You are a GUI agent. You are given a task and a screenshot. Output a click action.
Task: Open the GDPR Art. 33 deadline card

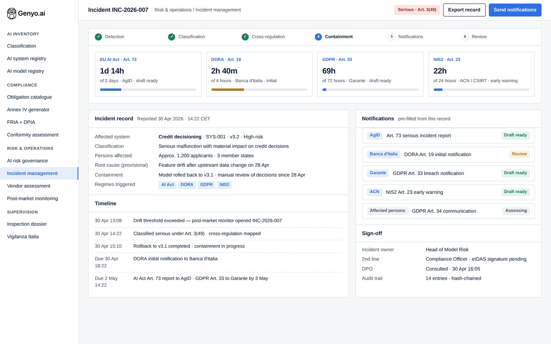click(x=370, y=74)
